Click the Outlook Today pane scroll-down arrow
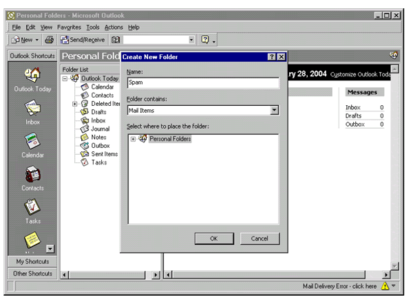The width and height of the screenshot is (413, 308). 394,266
